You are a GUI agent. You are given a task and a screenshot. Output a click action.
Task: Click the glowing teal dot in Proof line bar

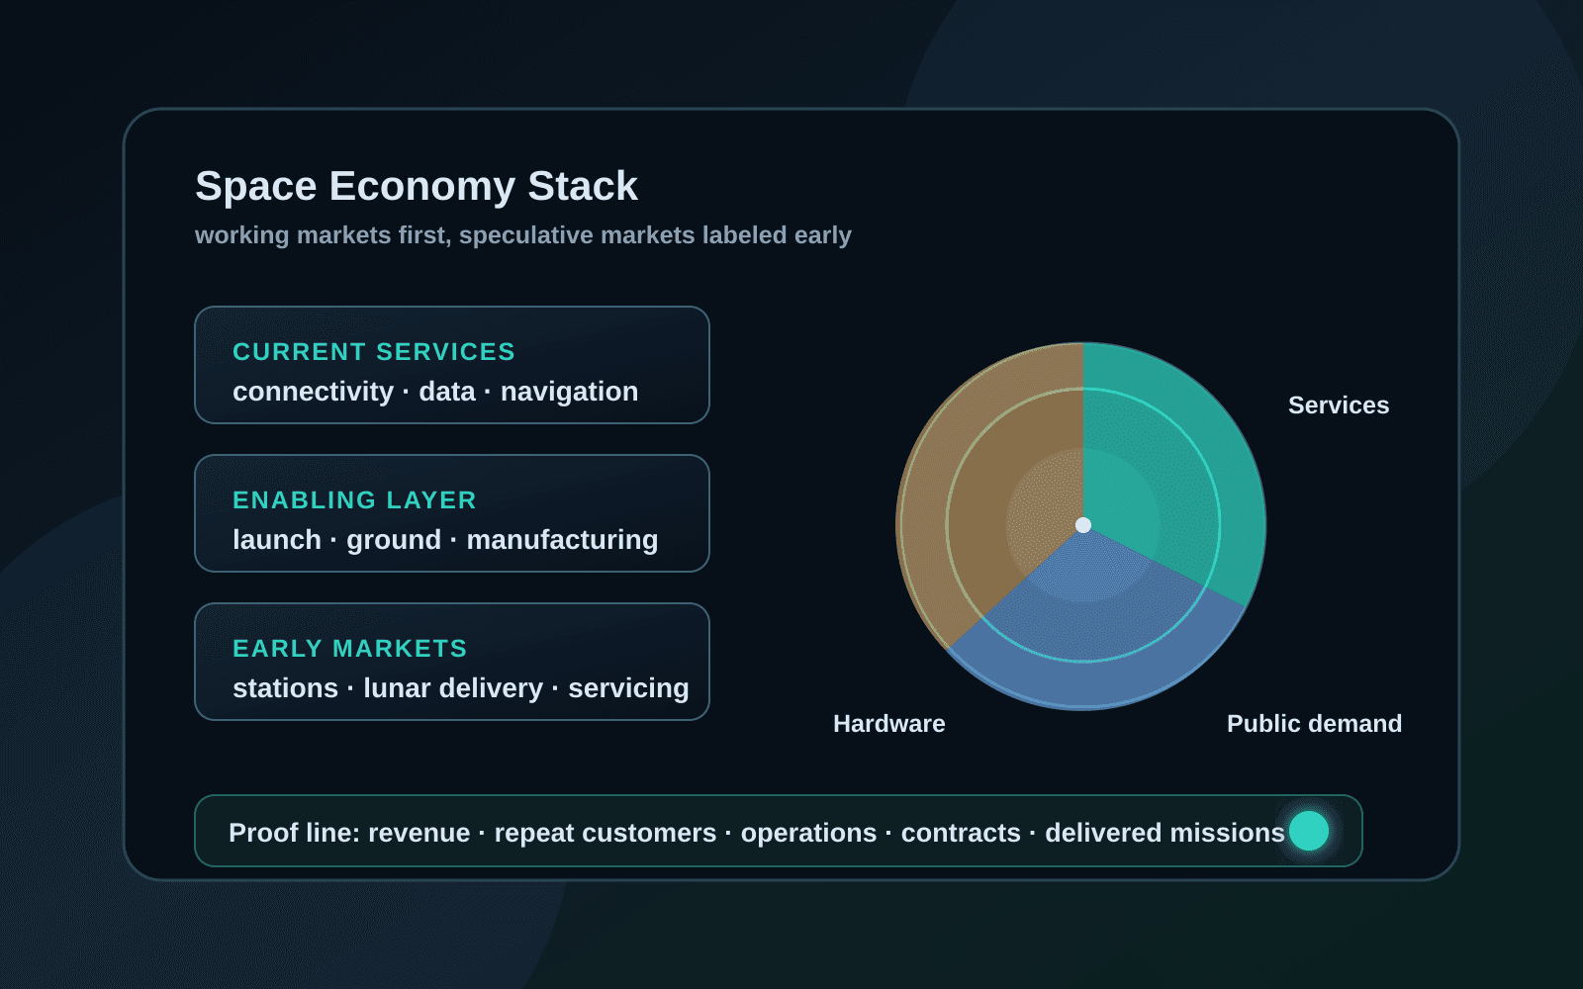coord(1309,831)
